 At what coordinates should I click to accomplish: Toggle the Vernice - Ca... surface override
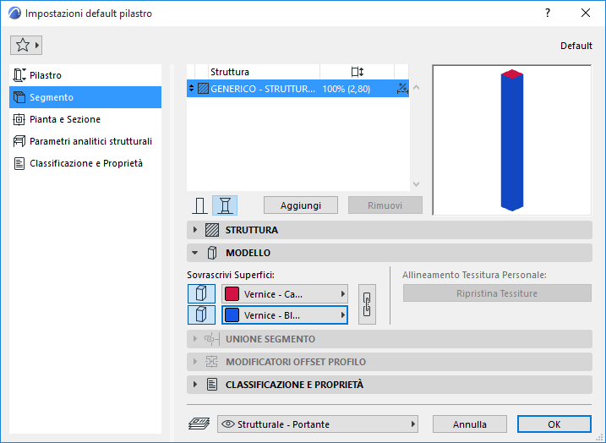click(201, 294)
